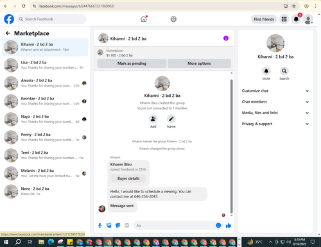Click Buyer details button

[128, 178]
